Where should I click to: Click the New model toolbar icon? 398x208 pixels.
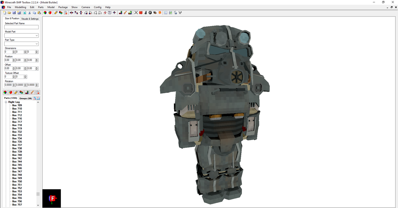click(x=5, y=13)
